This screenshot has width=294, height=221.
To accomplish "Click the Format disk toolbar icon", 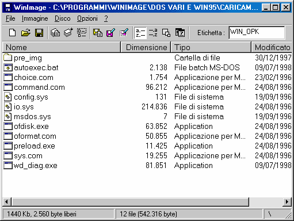I will click(82, 33).
